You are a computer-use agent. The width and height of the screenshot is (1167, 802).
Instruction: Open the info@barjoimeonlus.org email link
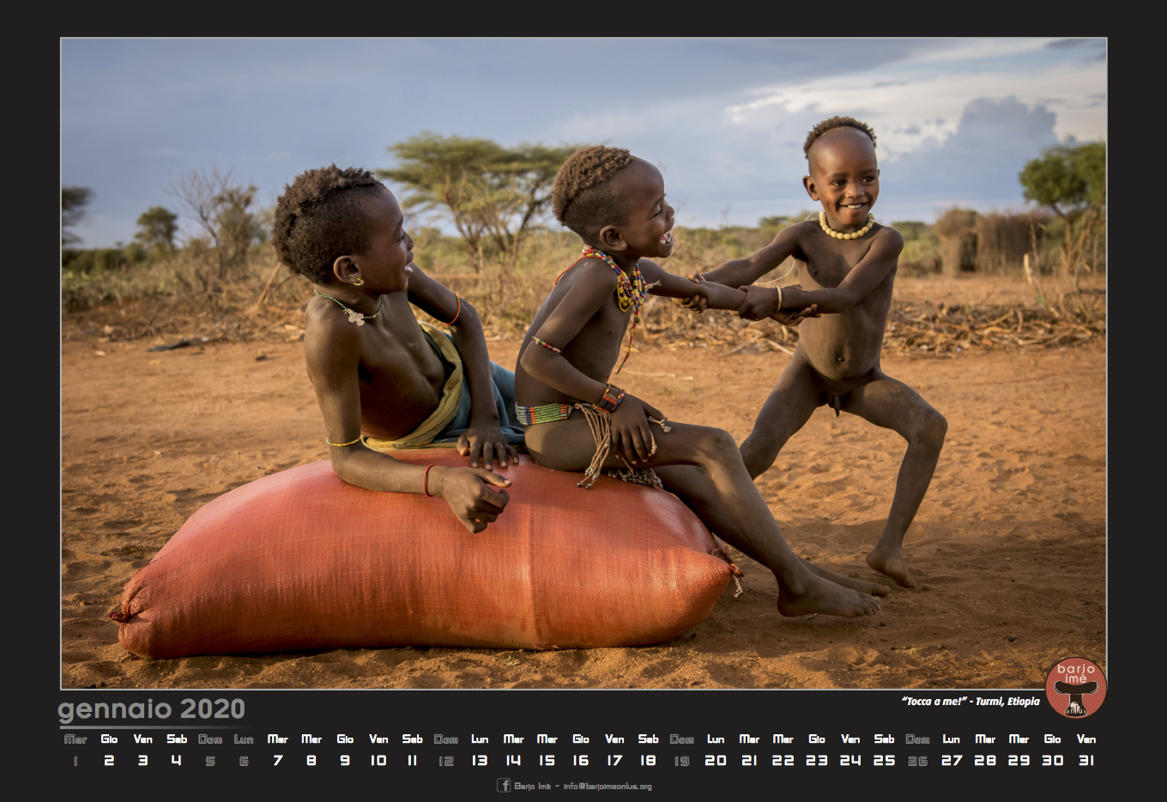tap(608, 786)
